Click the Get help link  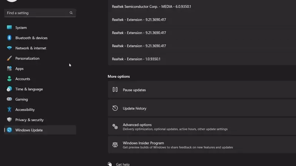coord(122,164)
